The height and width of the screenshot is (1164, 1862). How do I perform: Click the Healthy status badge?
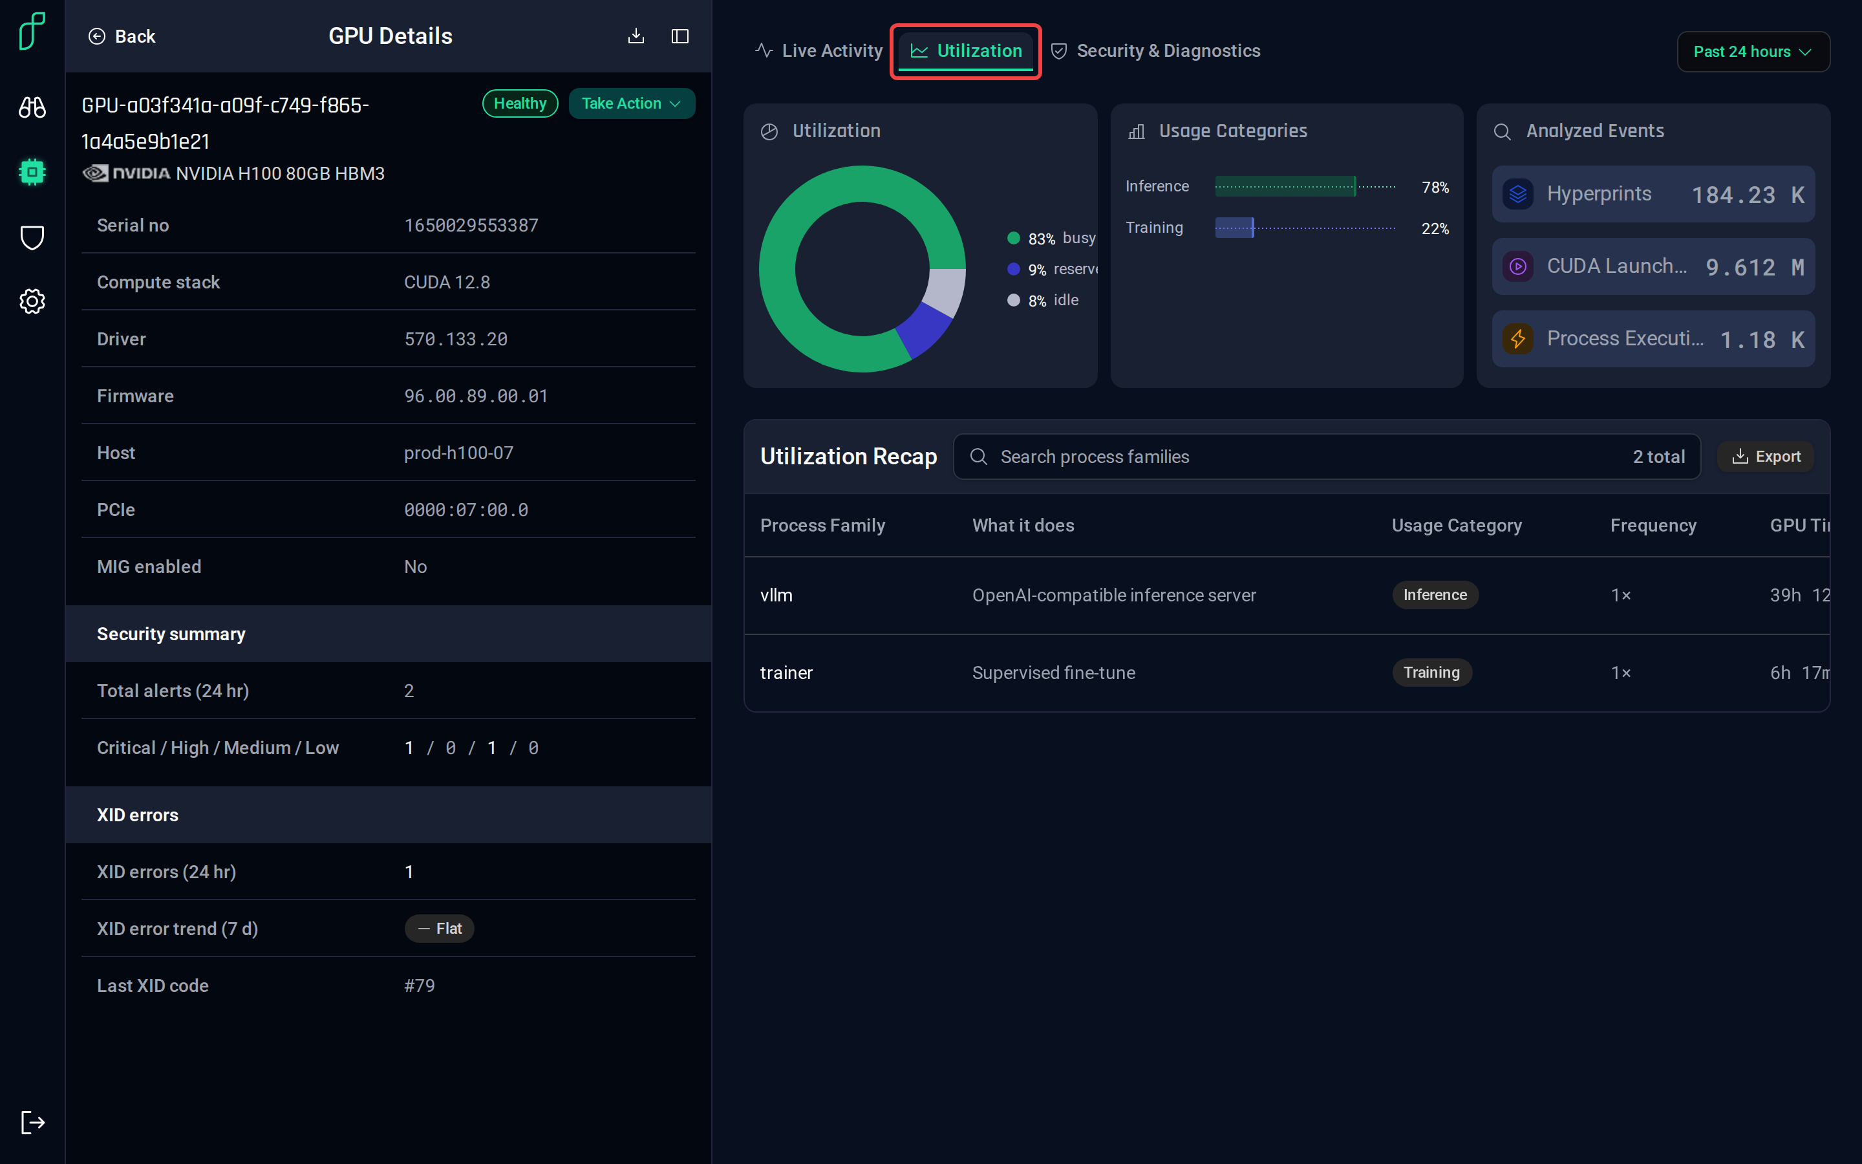point(520,103)
